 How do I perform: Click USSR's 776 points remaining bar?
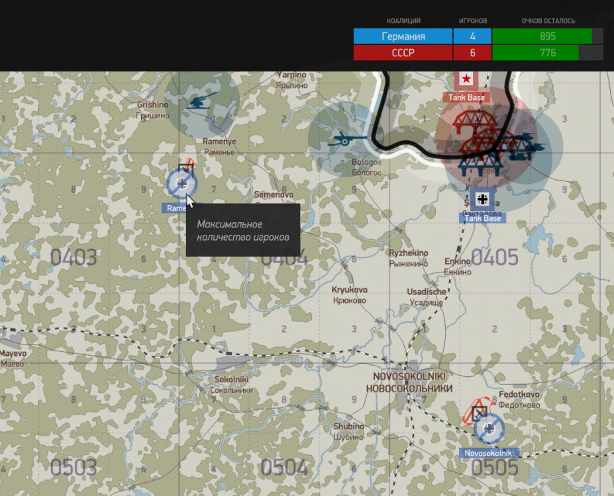[547, 53]
